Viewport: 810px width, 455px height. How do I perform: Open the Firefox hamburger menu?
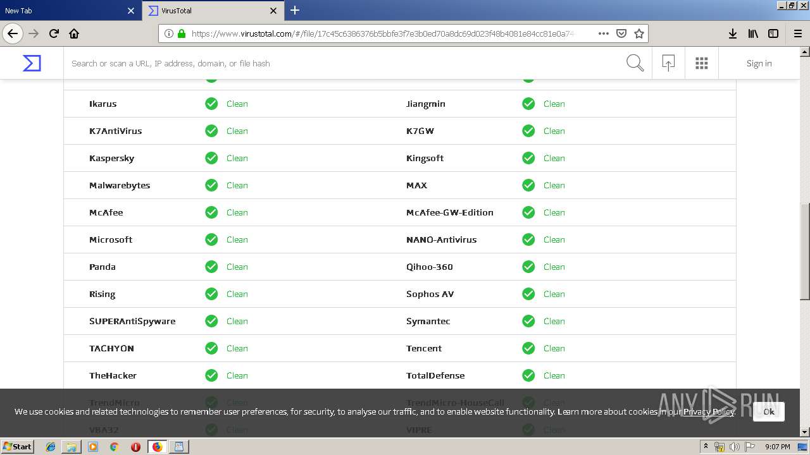[798, 33]
